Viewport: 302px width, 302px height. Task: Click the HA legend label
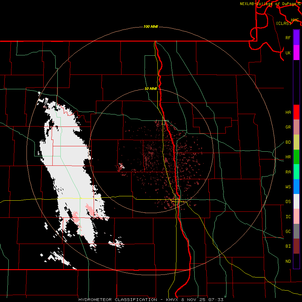tap(288, 112)
